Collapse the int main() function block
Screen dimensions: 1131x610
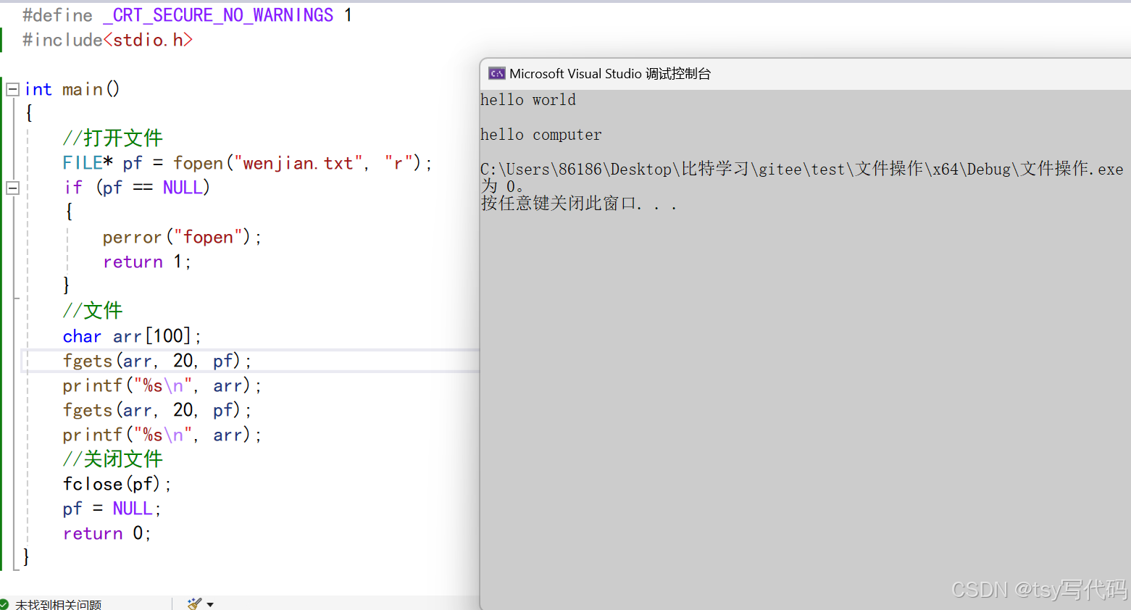tap(12, 89)
